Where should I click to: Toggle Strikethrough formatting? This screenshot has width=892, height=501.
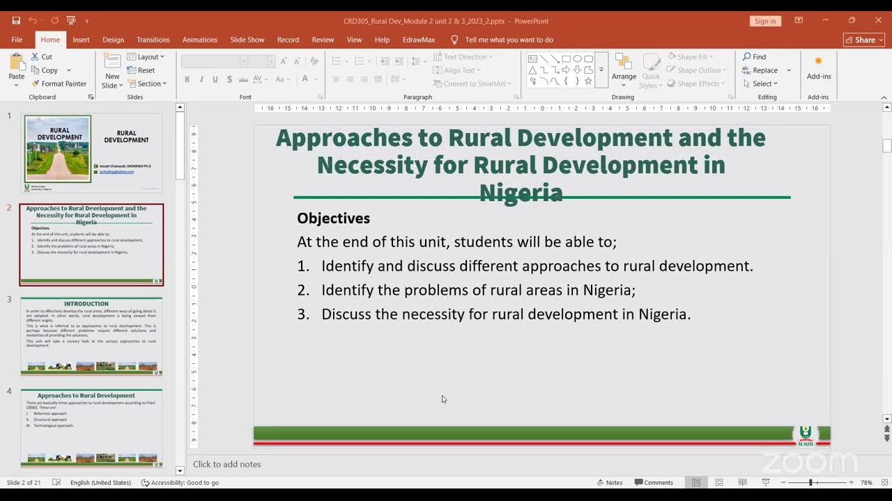[244, 79]
